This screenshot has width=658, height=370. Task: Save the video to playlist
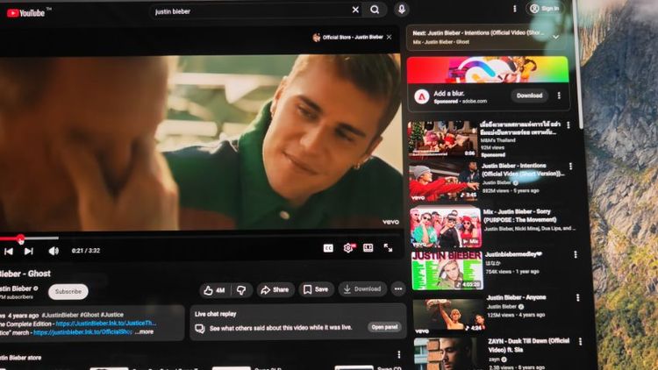click(316, 289)
